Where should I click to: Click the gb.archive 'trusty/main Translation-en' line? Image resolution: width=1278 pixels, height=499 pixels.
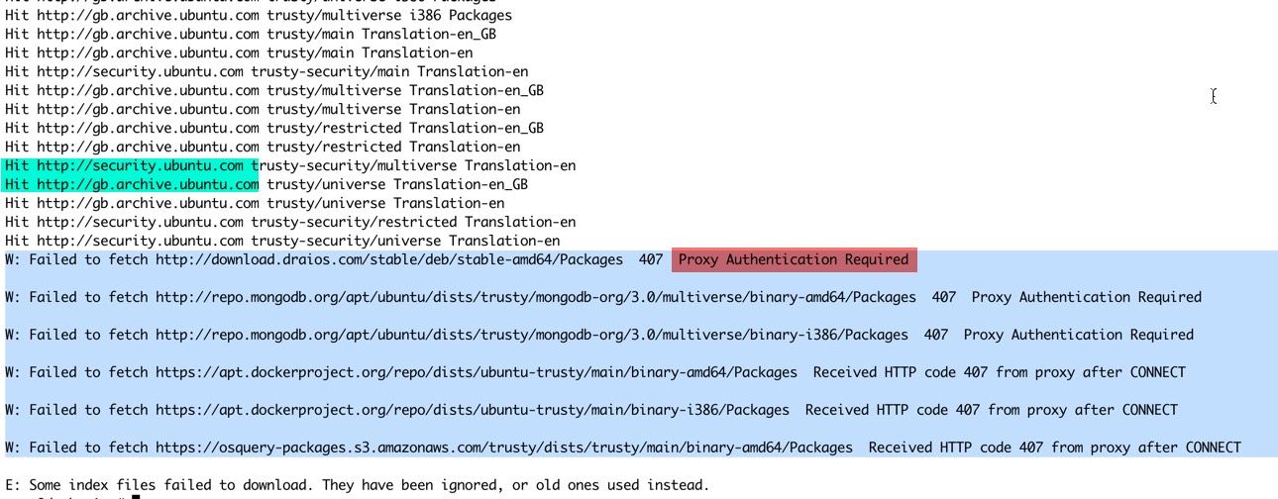pyautogui.click(x=239, y=52)
